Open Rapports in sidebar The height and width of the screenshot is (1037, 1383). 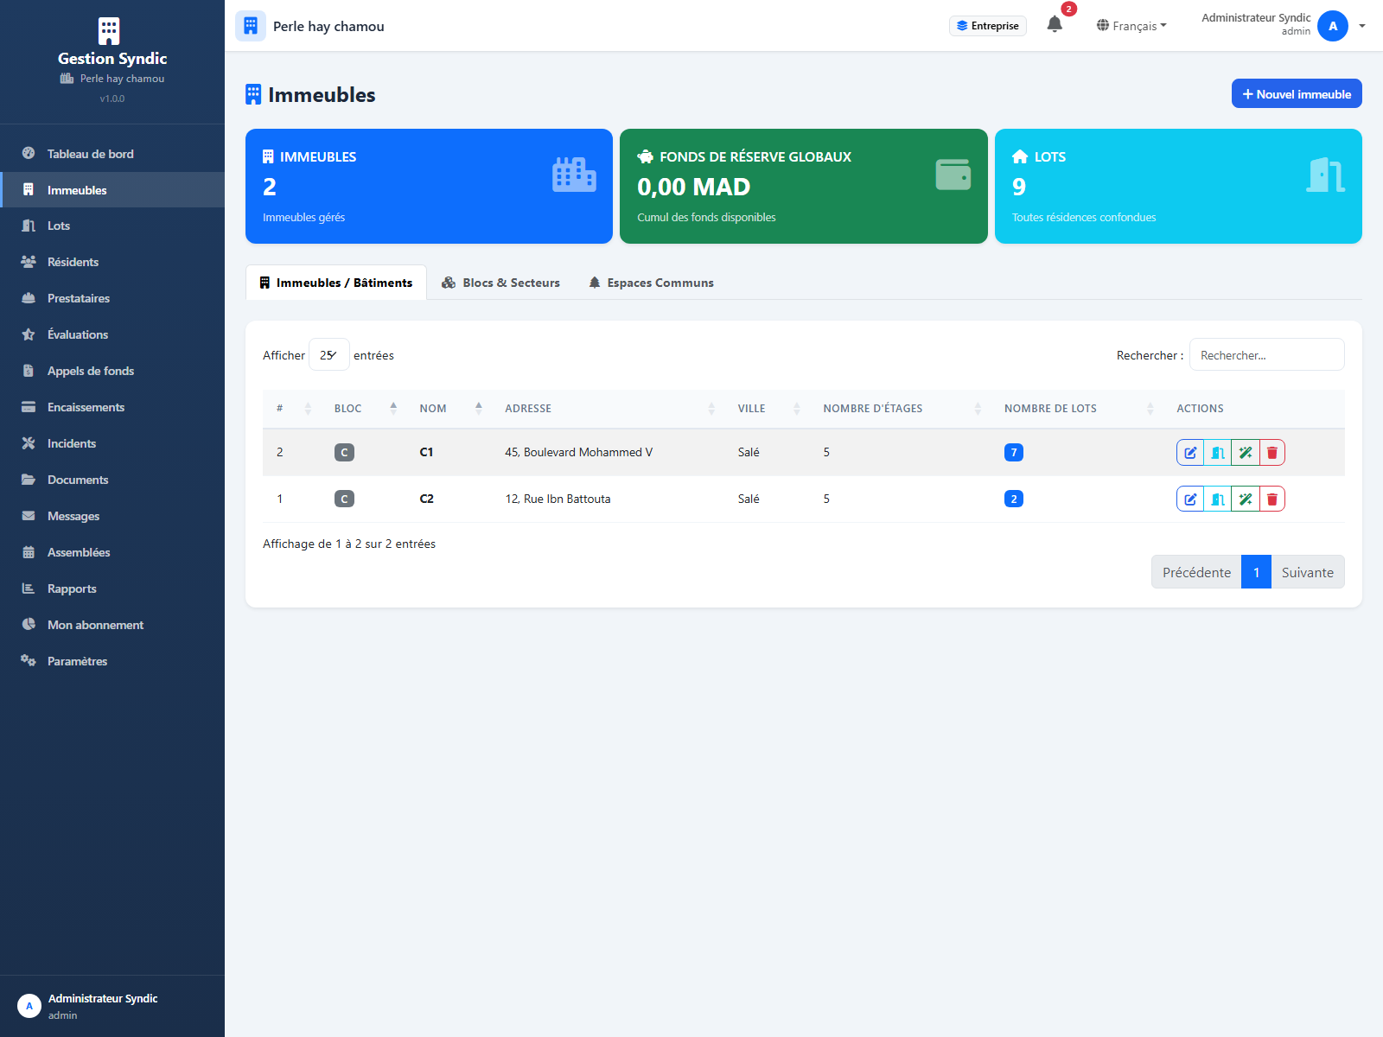(112, 588)
